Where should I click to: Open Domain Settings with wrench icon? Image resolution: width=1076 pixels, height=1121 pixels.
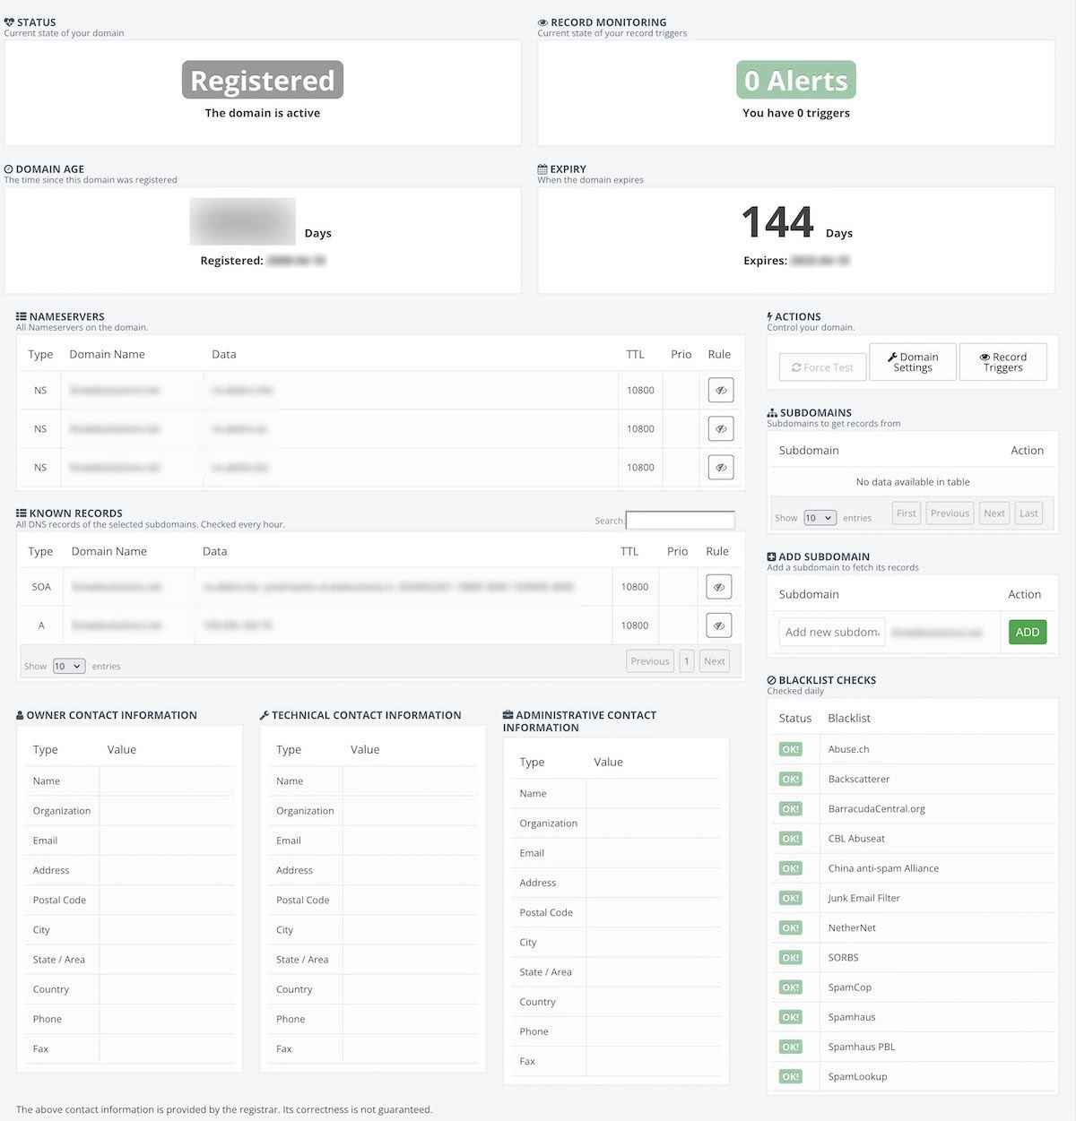pyautogui.click(x=912, y=362)
